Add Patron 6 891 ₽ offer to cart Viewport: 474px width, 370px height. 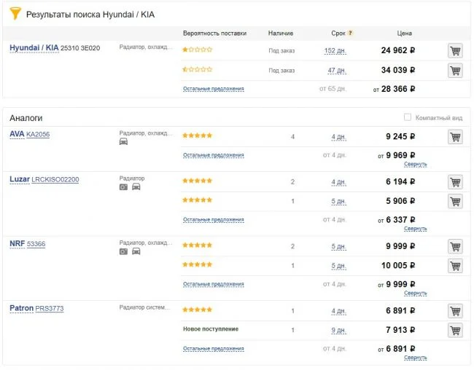point(455,311)
